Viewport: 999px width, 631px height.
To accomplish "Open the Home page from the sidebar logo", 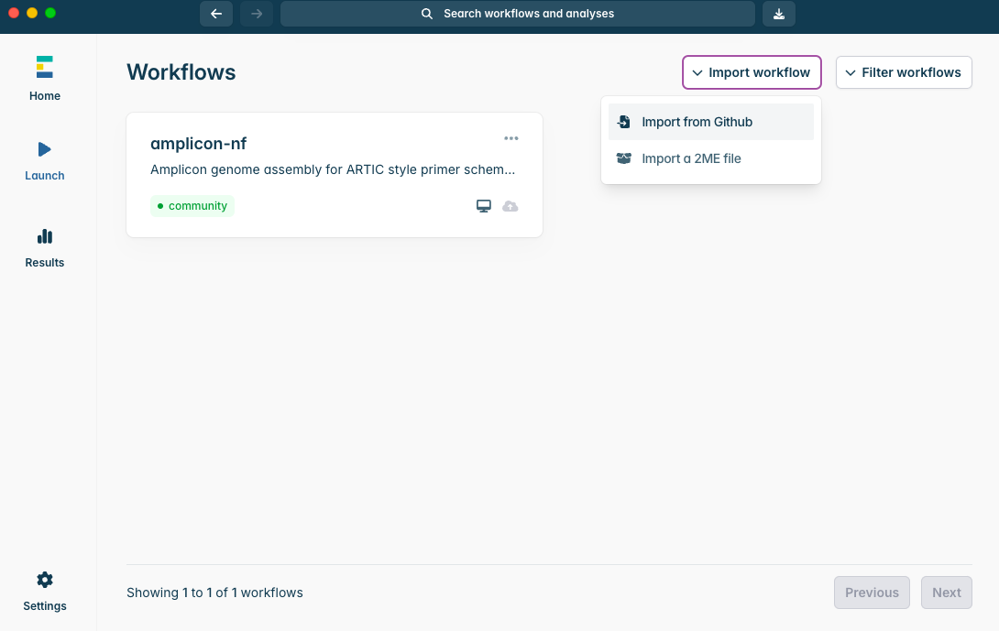I will click(44, 67).
